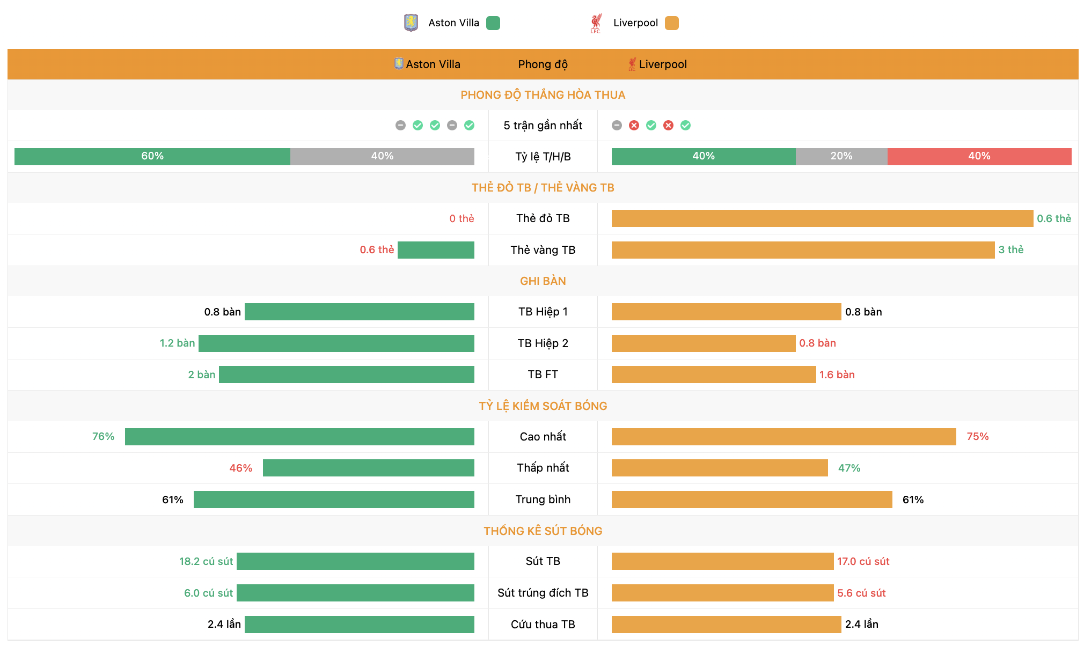
Task: Click the TỶ LỆ KIỂM SOÁT BÓNG section title
Action: [x=543, y=406]
